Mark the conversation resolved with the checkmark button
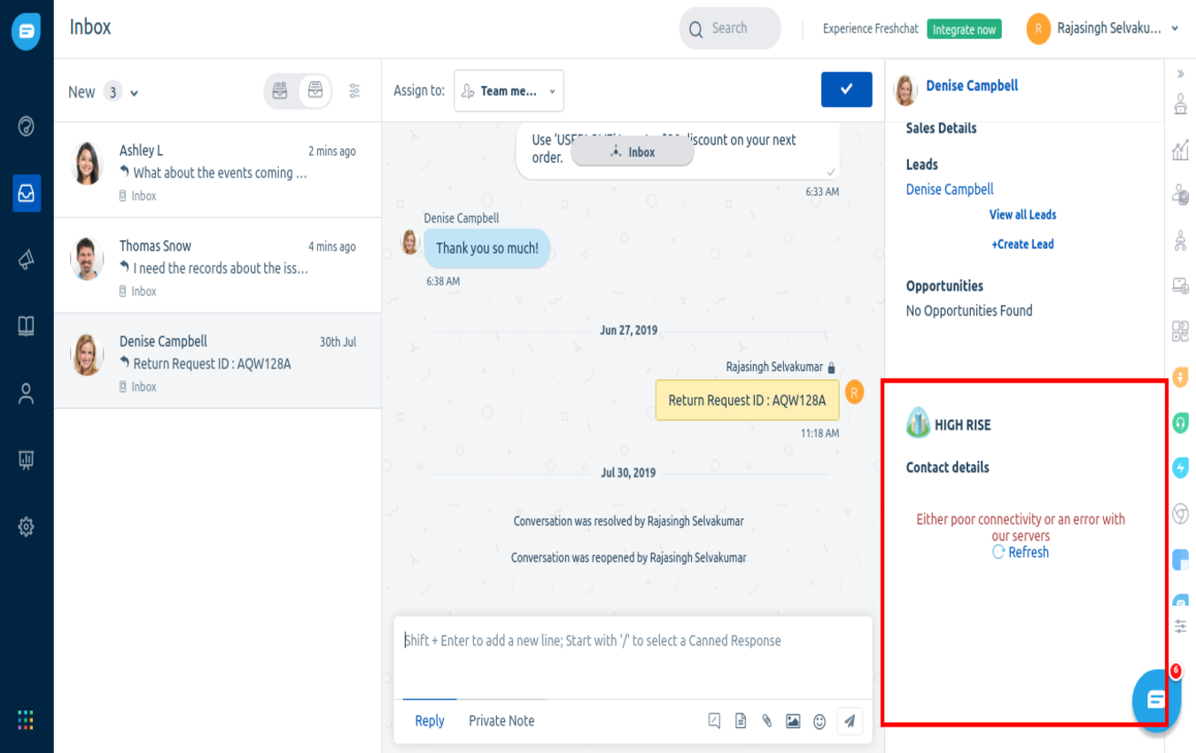 click(x=846, y=89)
